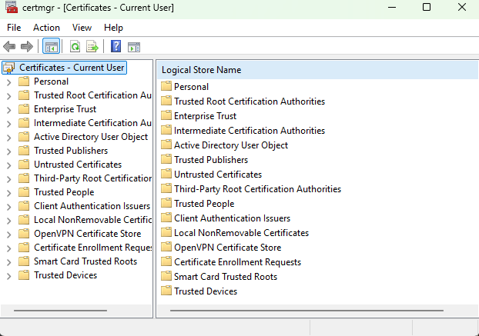Select Active Directory User Object text in right list
The image size is (479, 336).
click(231, 145)
